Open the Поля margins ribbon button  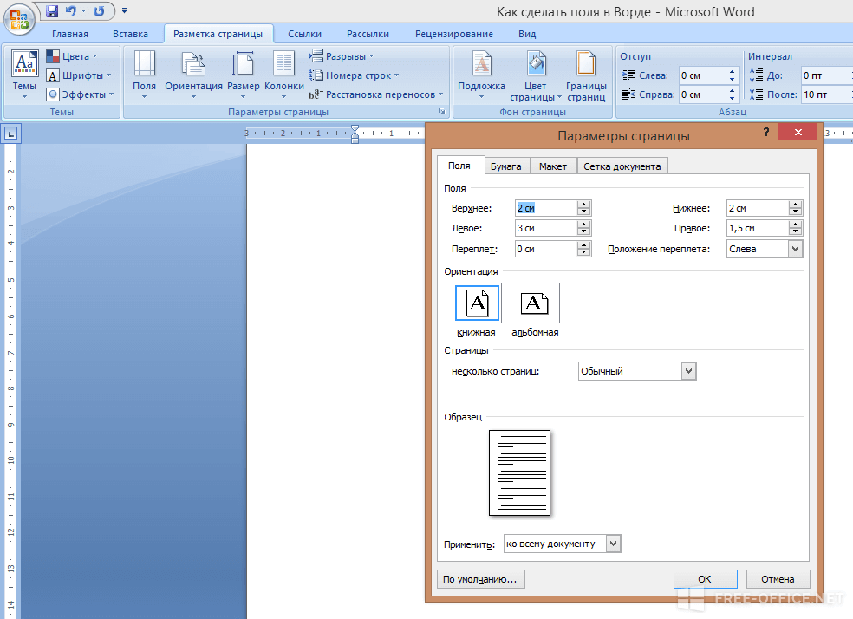144,75
